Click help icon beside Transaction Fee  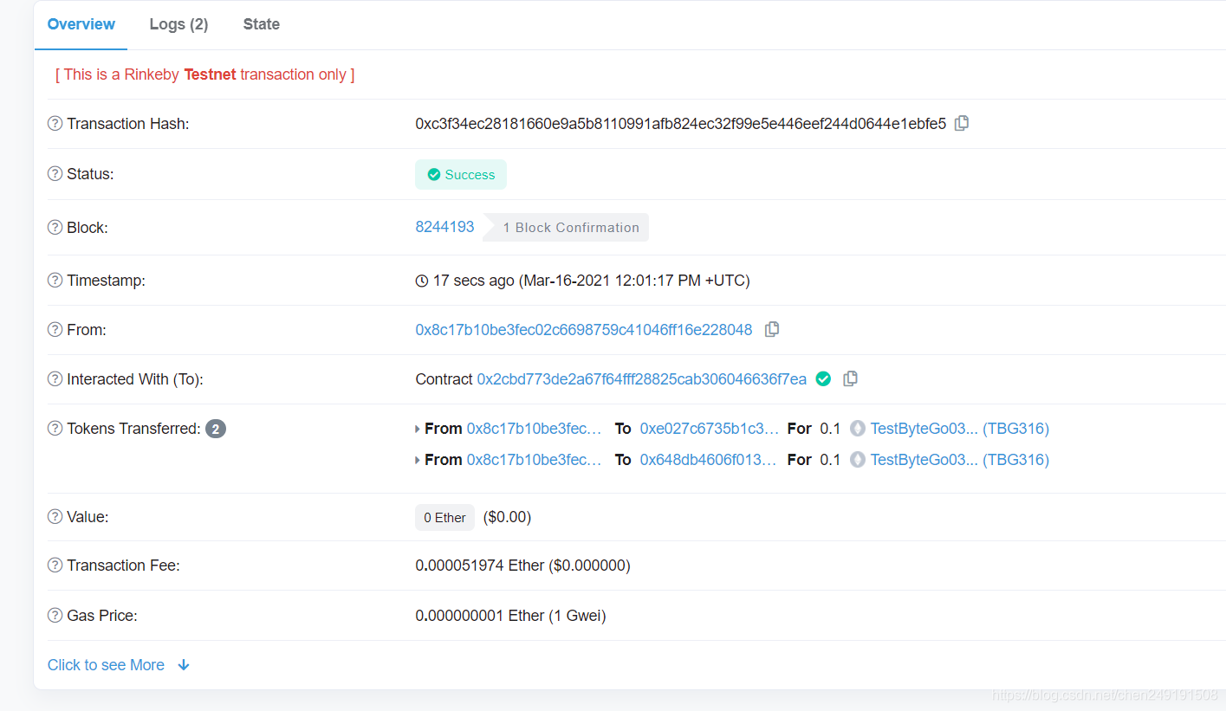(x=55, y=566)
